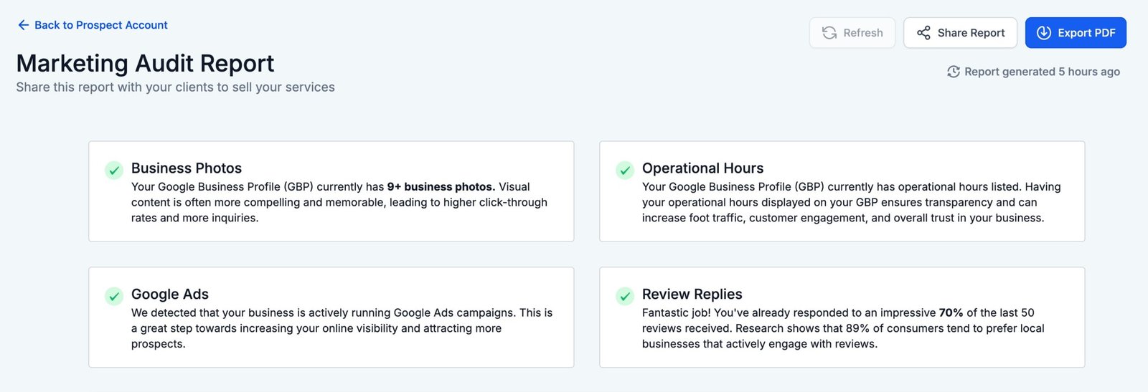The image size is (1148, 392).
Task: Click the 'Report generated 5 hours ago' text
Action: (x=1041, y=72)
